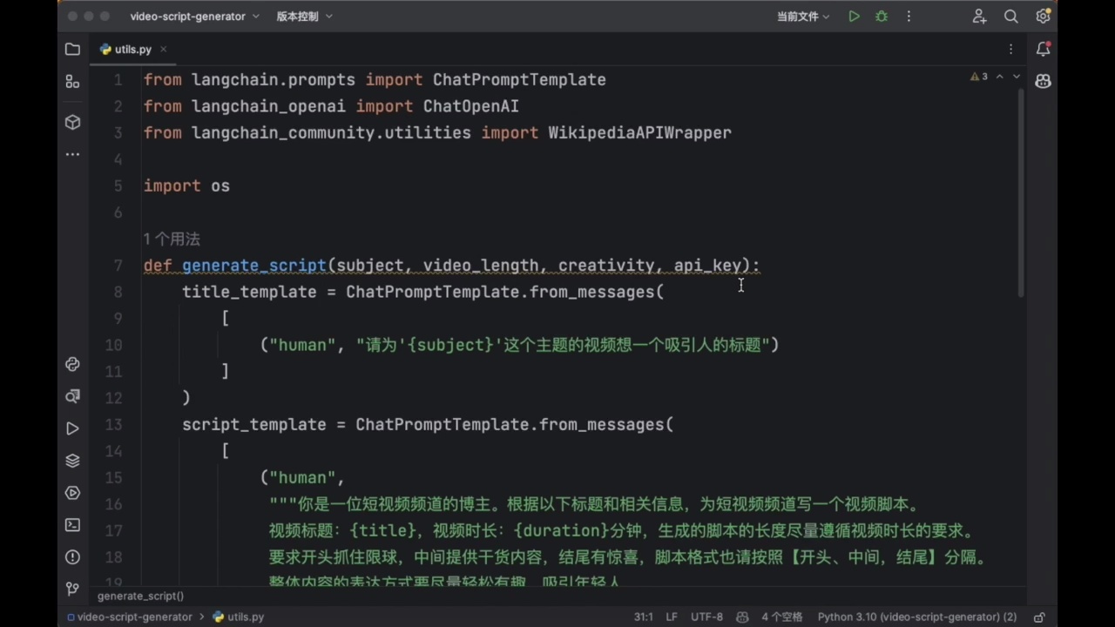
Task: Show more tool windows with the ellipsis icon
Action: (72, 154)
